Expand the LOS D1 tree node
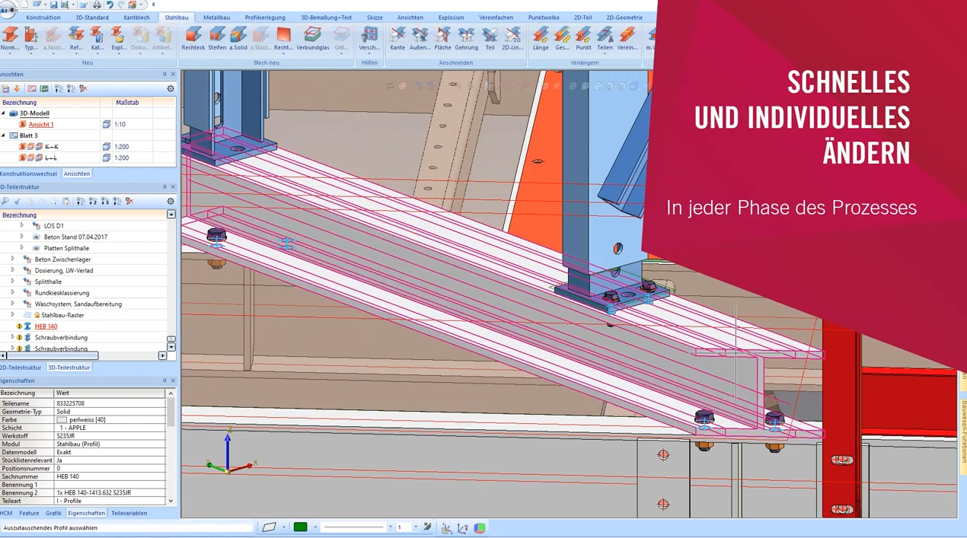967x538 pixels. [22, 225]
